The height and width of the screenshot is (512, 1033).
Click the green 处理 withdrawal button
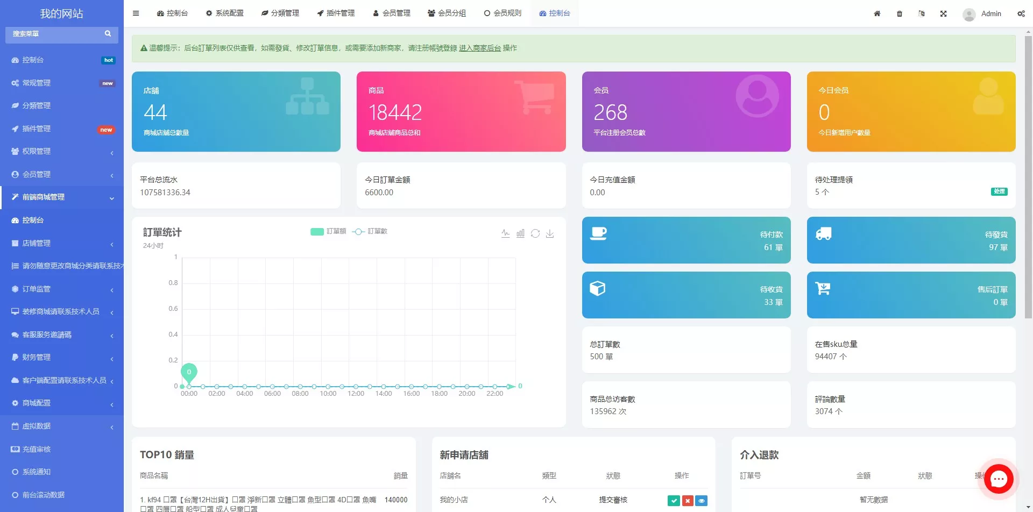[999, 191]
